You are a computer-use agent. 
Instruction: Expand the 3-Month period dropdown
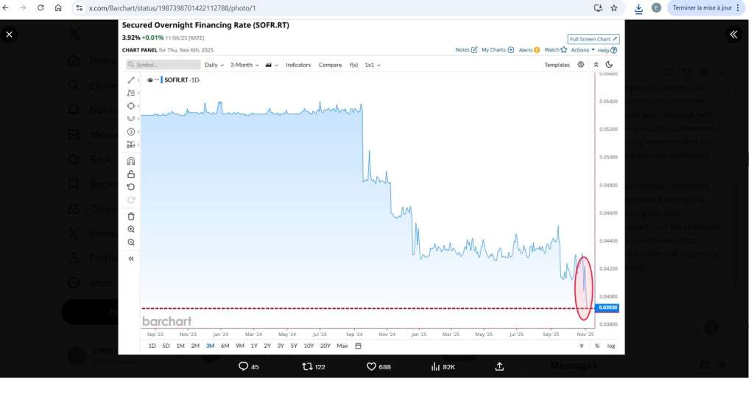pos(244,65)
